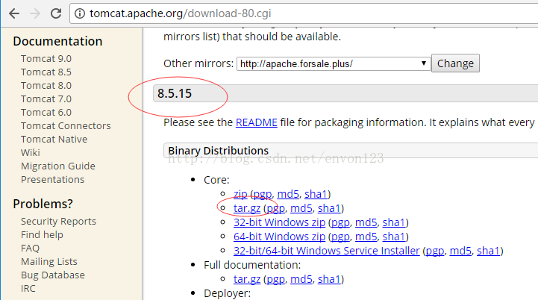The image size is (538, 300).
Task: Go to Migration Guide in sidebar
Action: pyautogui.click(x=58, y=166)
